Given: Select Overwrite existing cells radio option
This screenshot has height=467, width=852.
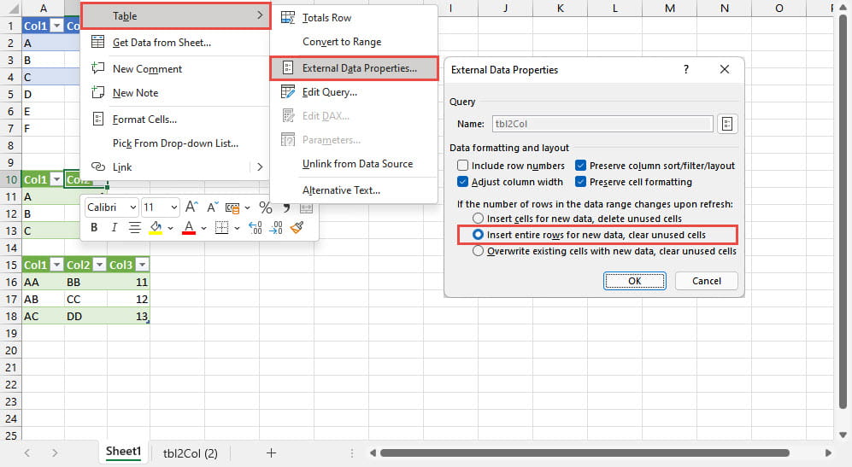Looking at the screenshot, I should coord(479,251).
